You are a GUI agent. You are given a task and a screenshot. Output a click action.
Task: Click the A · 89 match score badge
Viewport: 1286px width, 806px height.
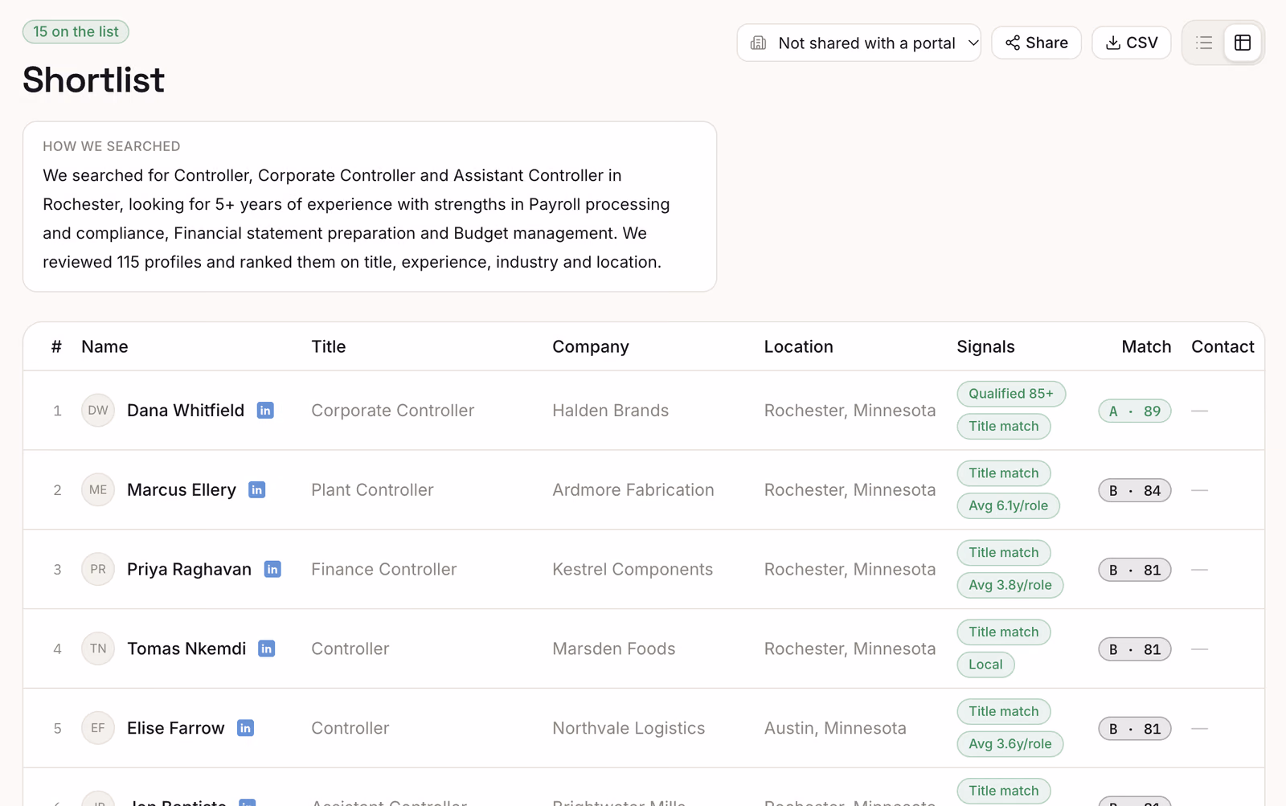point(1135,411)
